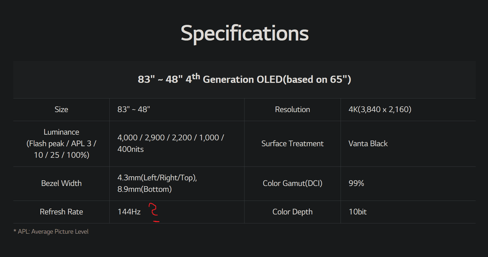
Task: Select the Resolution label cell
Action: point(292,110)
